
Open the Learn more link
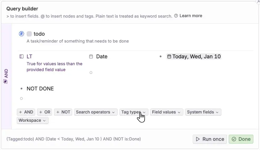click(191, 16)
